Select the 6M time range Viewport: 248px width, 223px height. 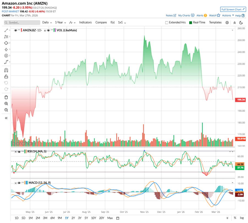pyautogui.click(x=52, y=218)
